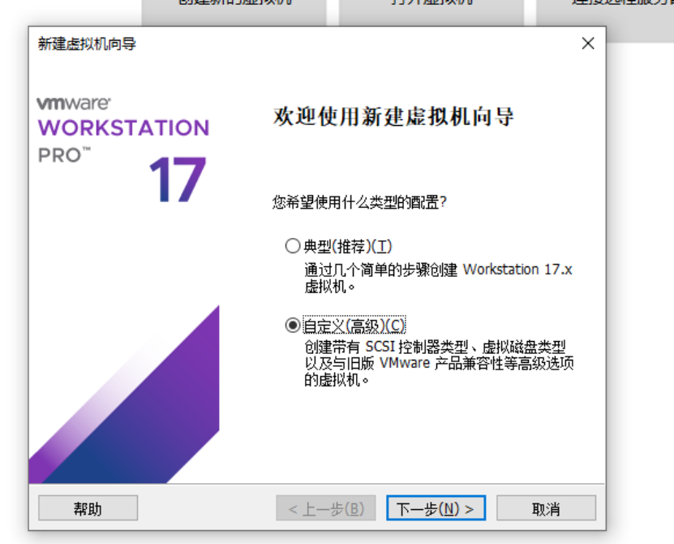Click the 下一步(N) button
Image resolution: width=674 pixels, height=544 pixels.
(x=436, y=508)
